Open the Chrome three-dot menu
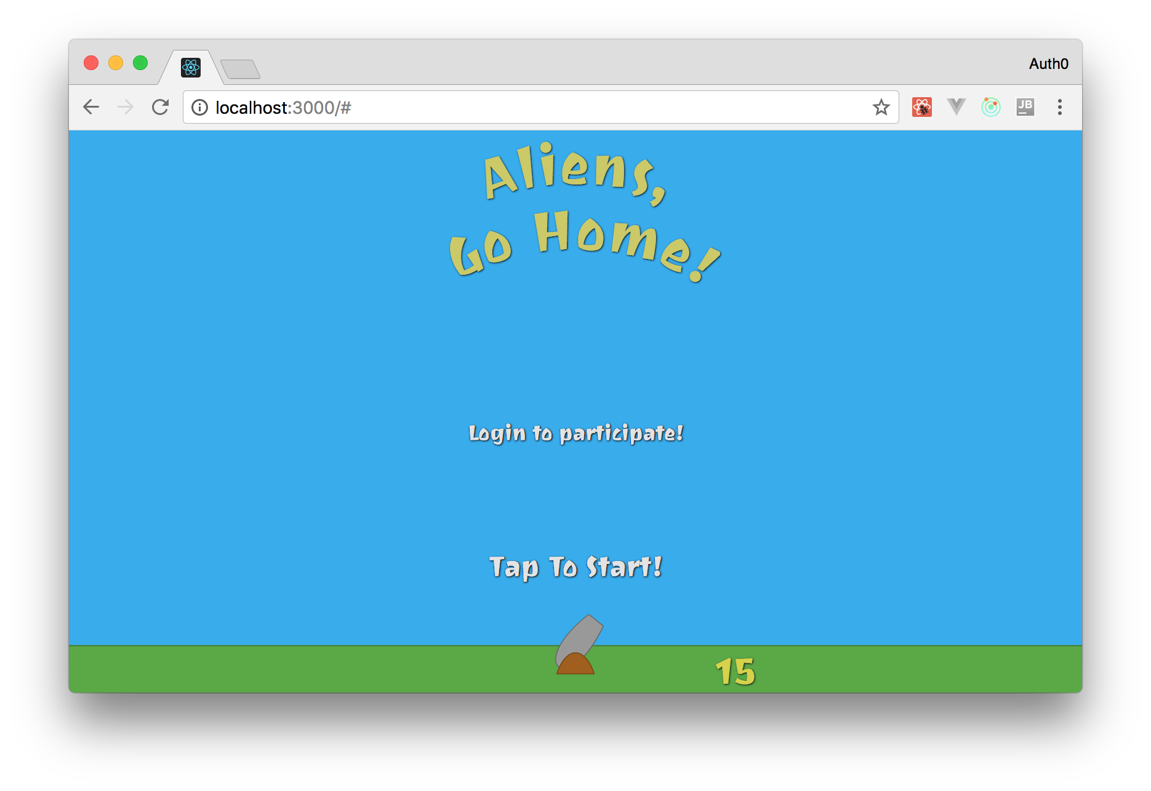Screen dimensions: 1151x791 tap(1060, 107)
